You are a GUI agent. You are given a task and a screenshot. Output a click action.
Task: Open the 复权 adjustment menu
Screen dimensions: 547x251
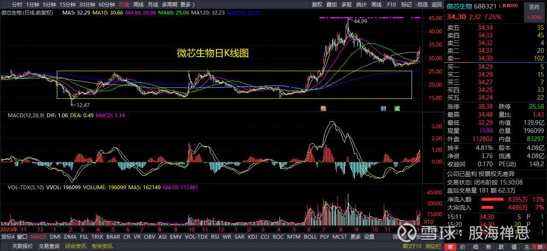tap(317, 5)
